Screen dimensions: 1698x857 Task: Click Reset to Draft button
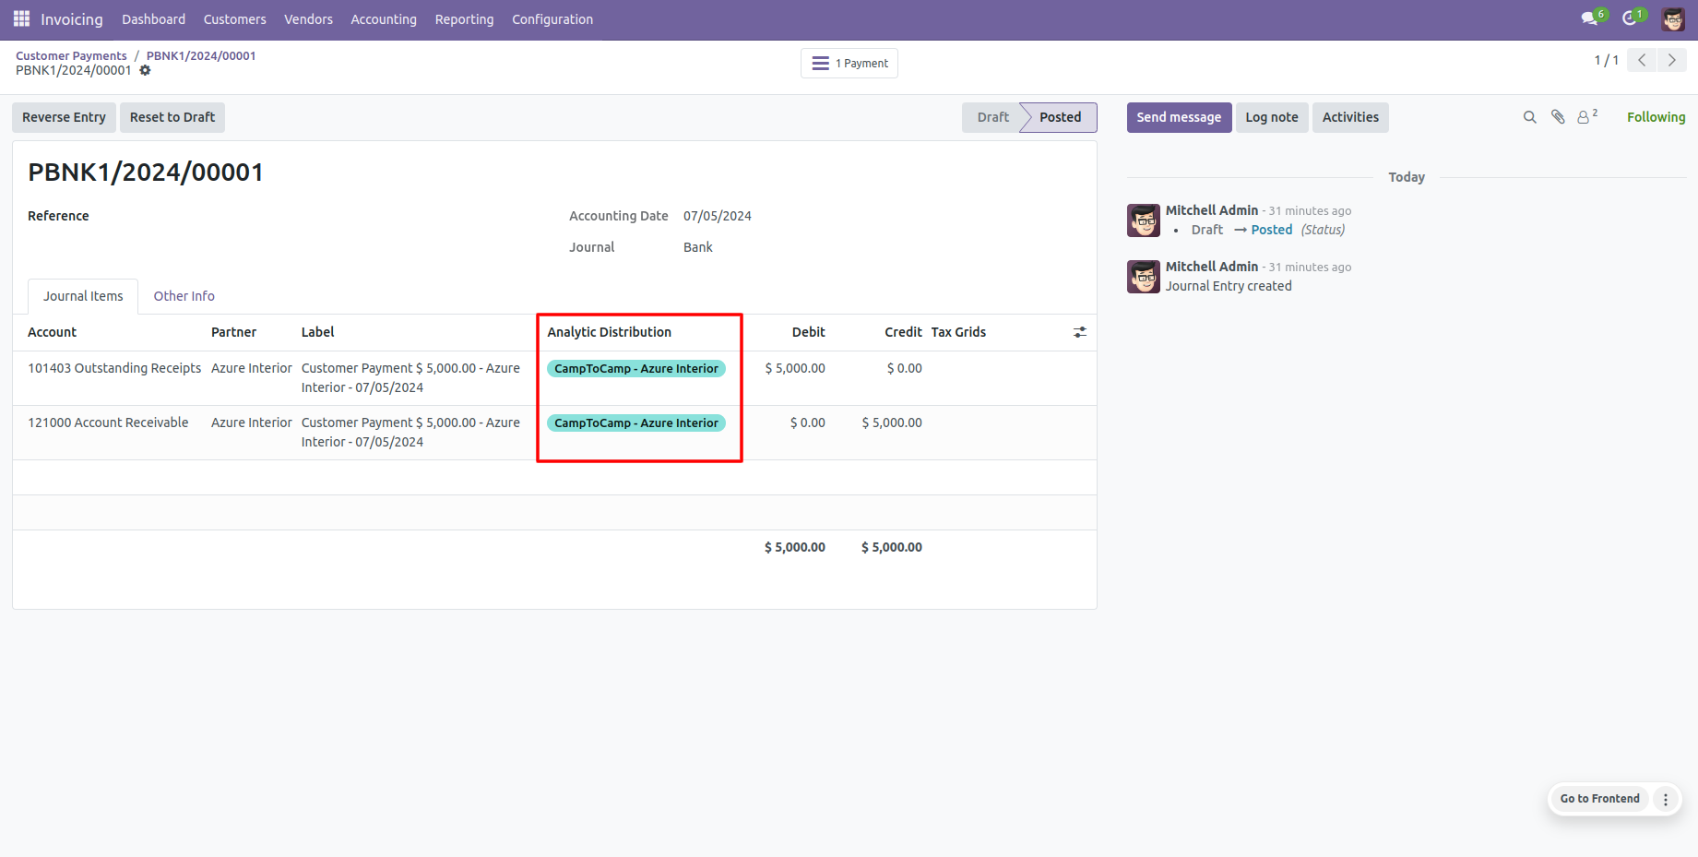pos(172,117)
